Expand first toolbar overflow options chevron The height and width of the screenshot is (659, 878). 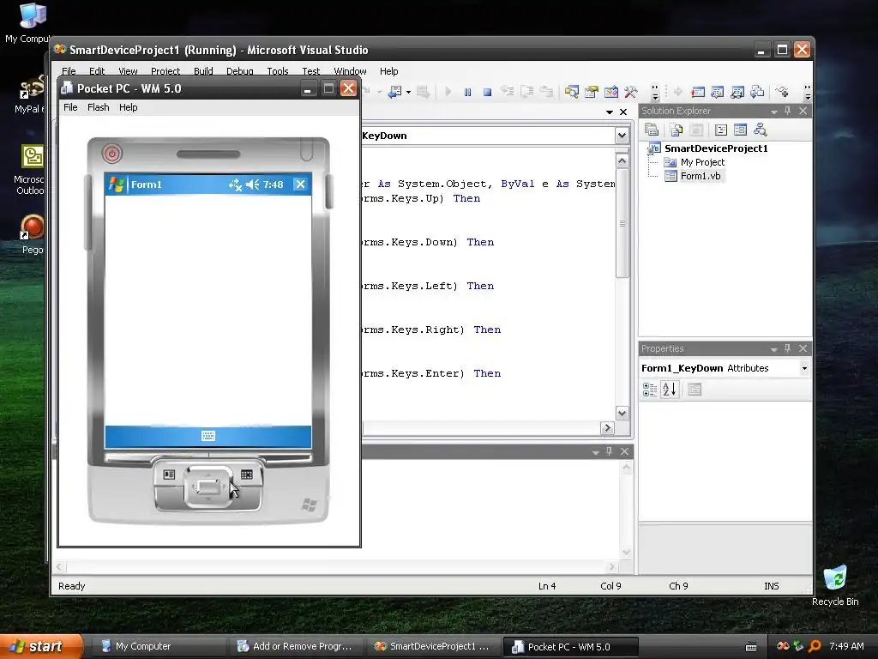(654, 92)
